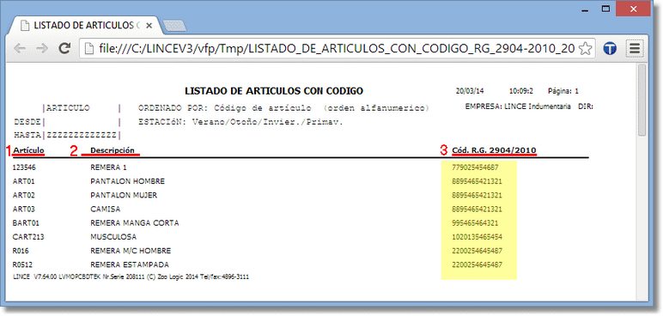Click the browser forward arrow
Viewport: 663px width, 316px height.
coord(42,49)
